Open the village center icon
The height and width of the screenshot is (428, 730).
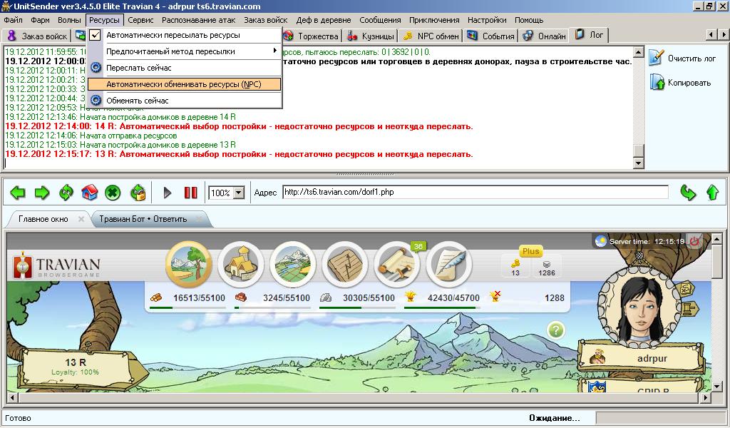[x=241, y=264]
